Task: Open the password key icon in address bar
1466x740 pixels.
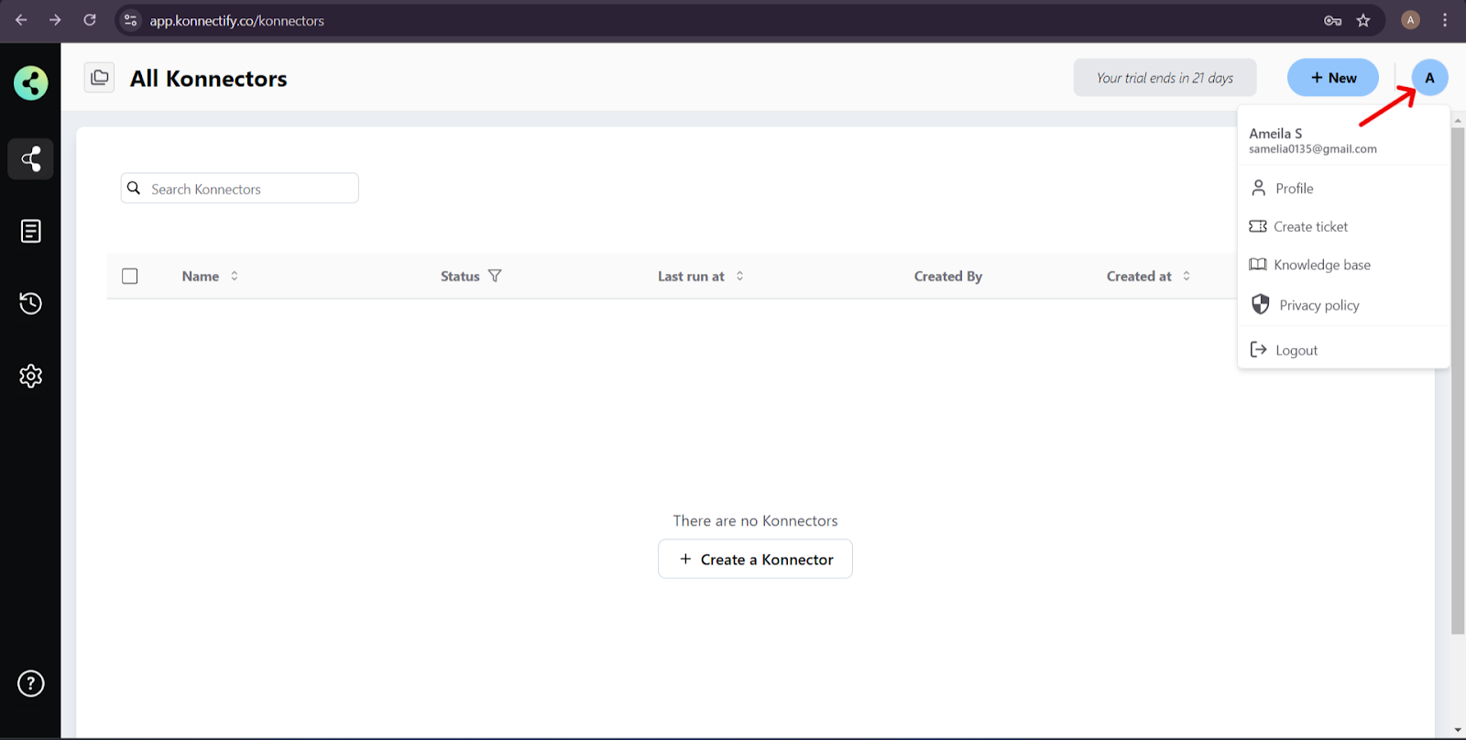Action: tap(1333, 20)
